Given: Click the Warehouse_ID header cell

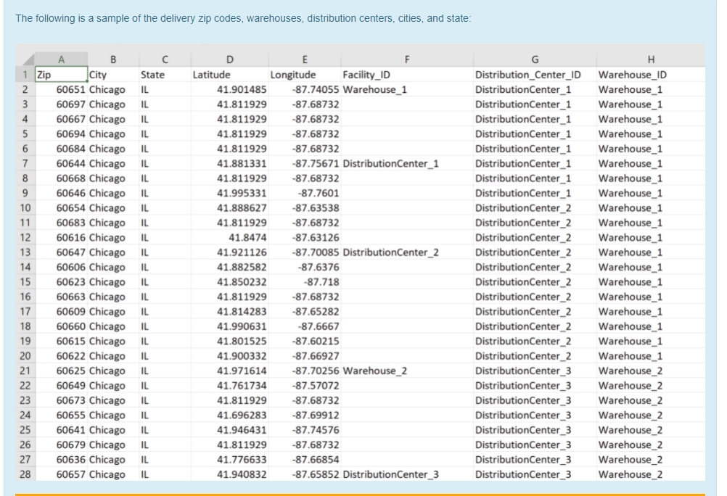Looking at the screenshot, I should click(x=651, y=75).
